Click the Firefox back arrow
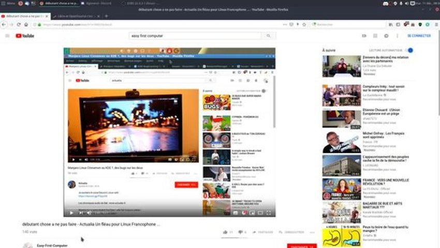 click(x=4, y=25)
